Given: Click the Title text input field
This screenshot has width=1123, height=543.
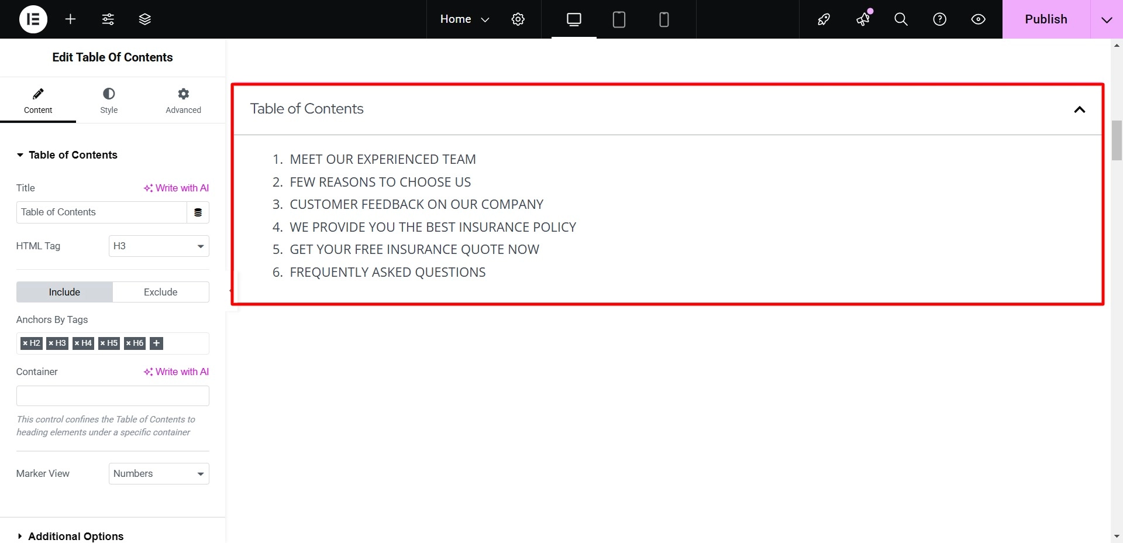Looking at the screenshot, I should tap(102, 212).
